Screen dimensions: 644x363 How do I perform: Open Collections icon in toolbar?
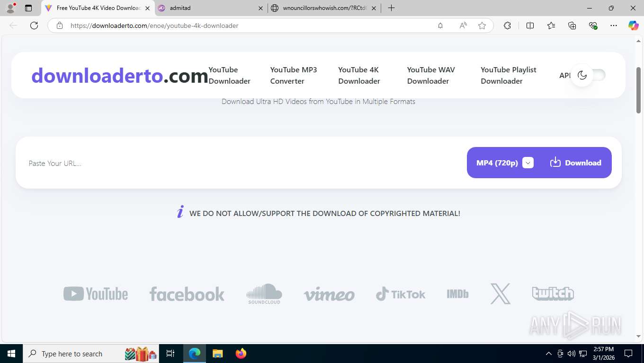[572, 26]
